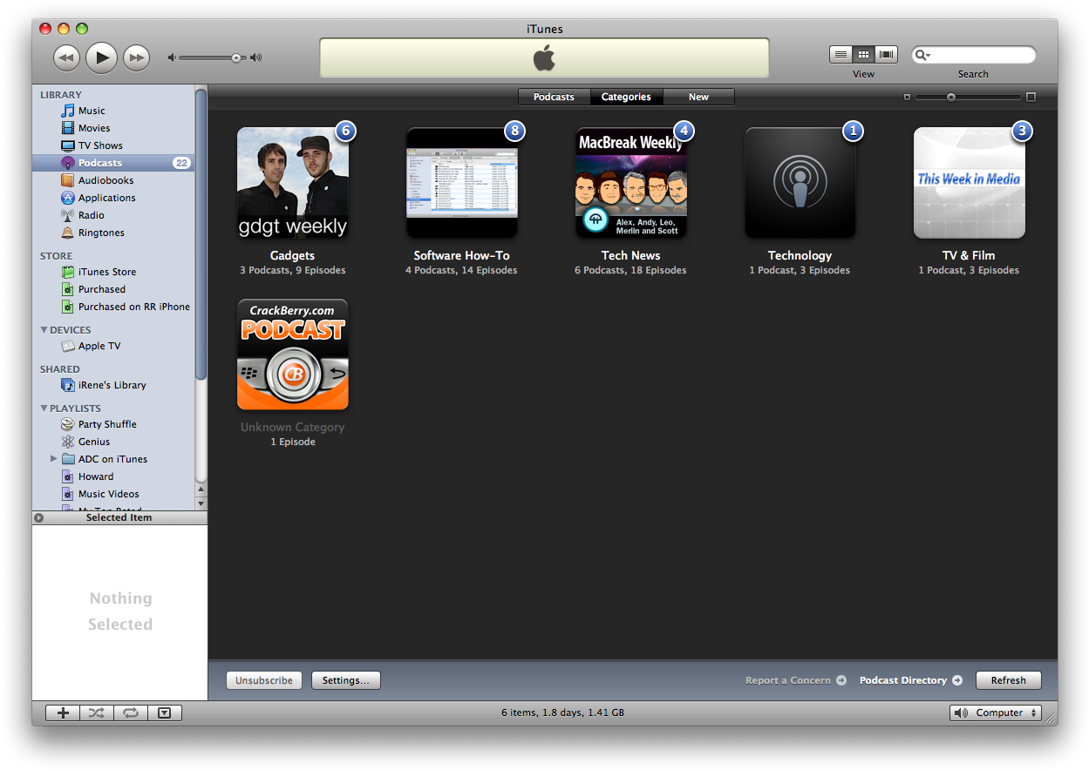Click inside the search field
Viewport: 1089px width, 770px height.
pos(974,55)
